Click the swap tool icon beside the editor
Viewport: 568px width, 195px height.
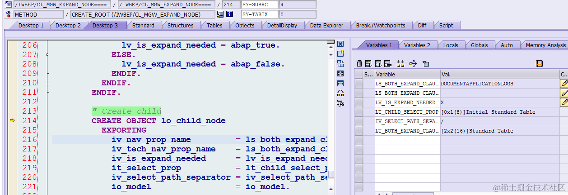pyautogui.click(x=340, y=63)
